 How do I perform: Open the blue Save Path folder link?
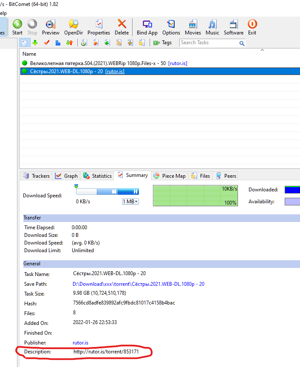[139, 284]
